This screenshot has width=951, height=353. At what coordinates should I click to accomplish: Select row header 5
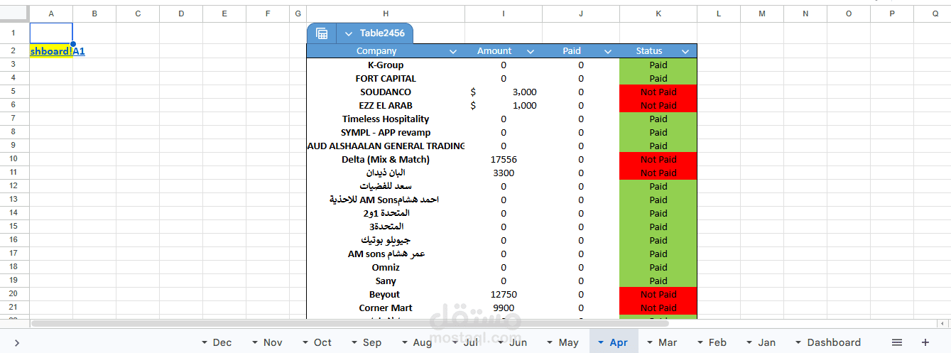14,92
